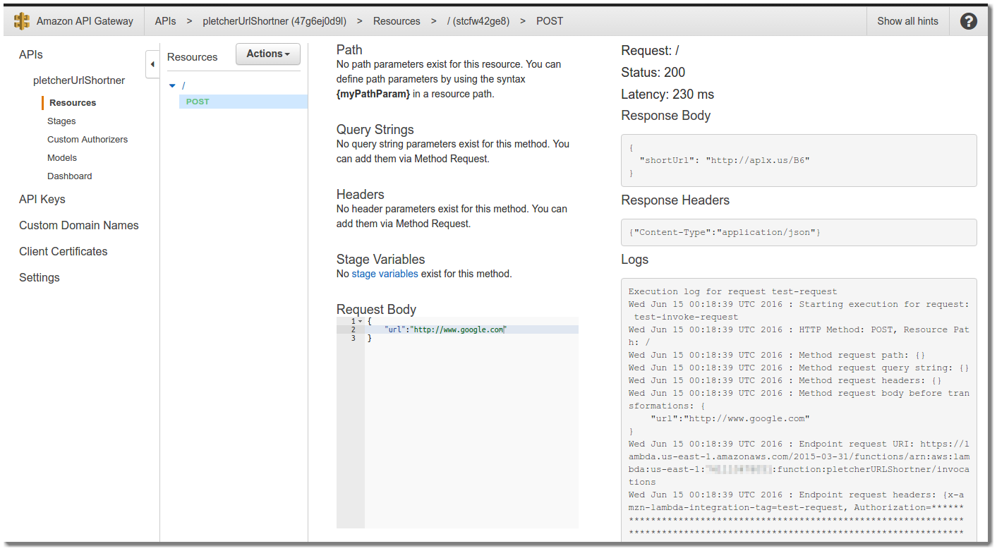Open Models in the sidebar
The width and height of the screenshot is (997, 551).
point(62,158)
